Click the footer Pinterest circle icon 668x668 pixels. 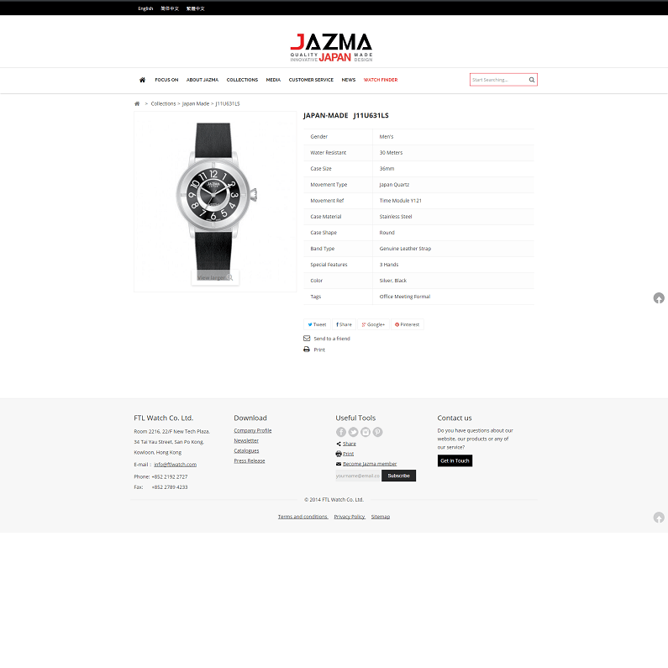[x=378, y=432]
